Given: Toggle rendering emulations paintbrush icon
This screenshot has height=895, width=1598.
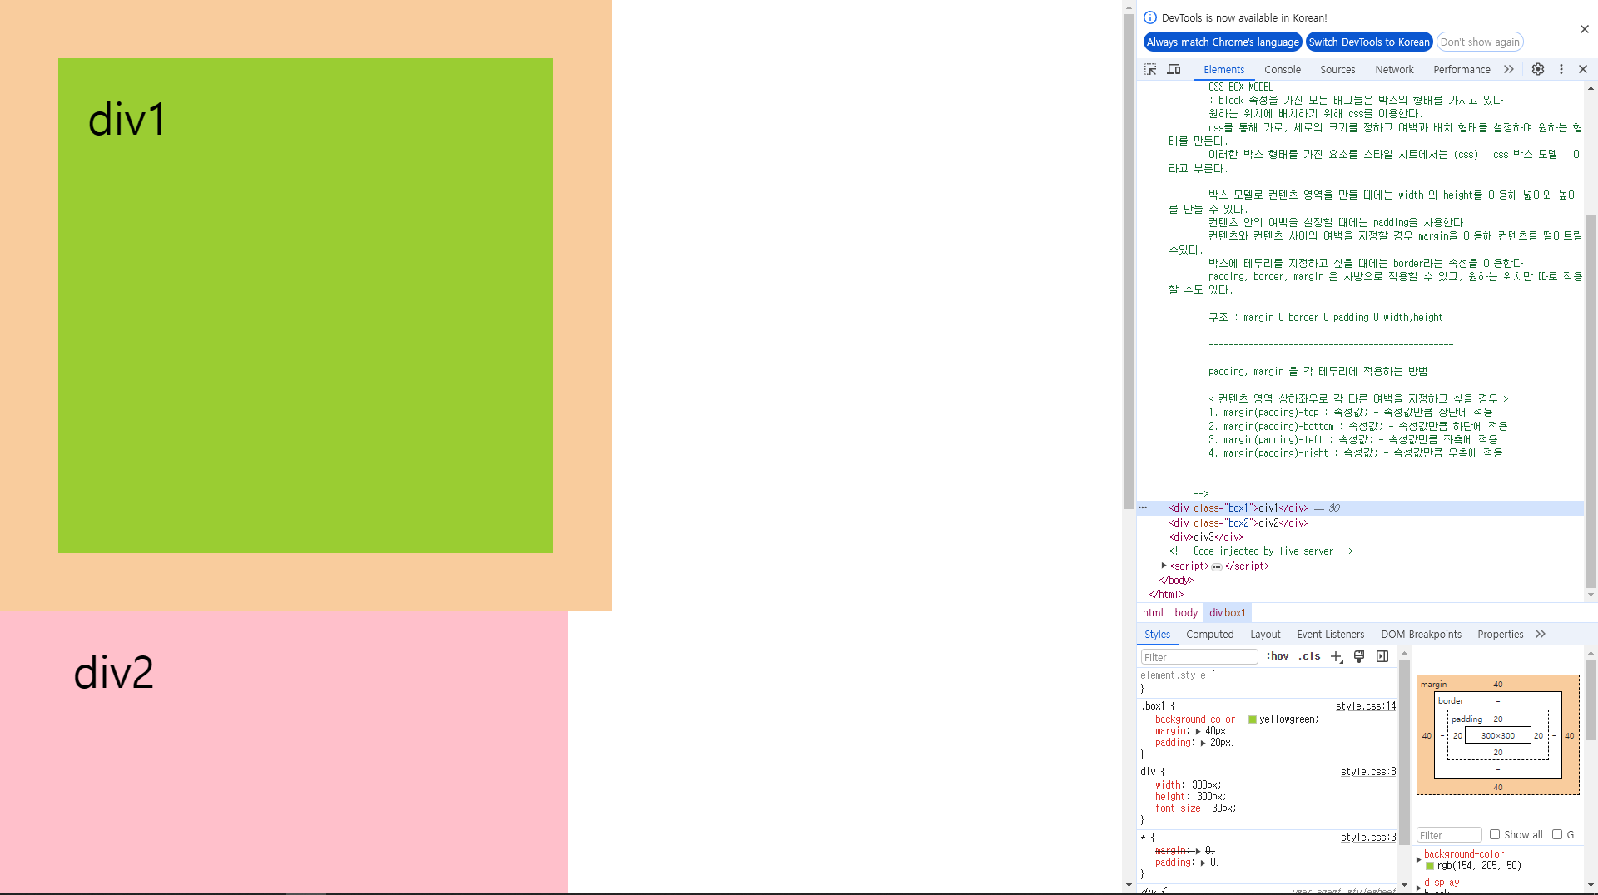Looking at the screenshot, I should [1359, 656].
